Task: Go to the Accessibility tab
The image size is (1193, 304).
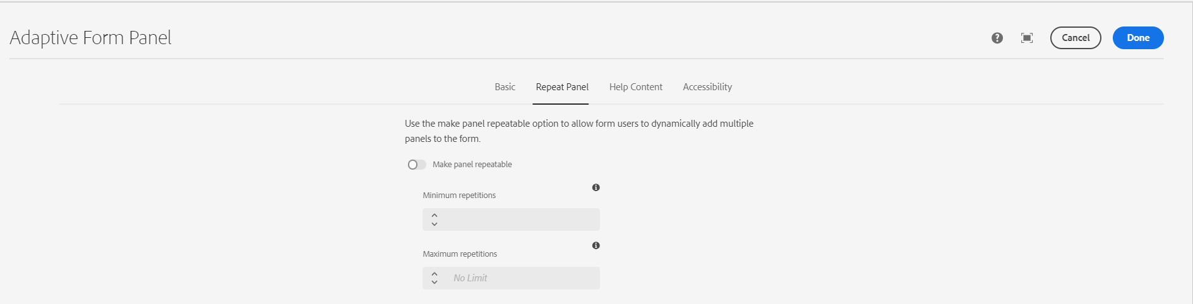Action: tap(707, 87)
